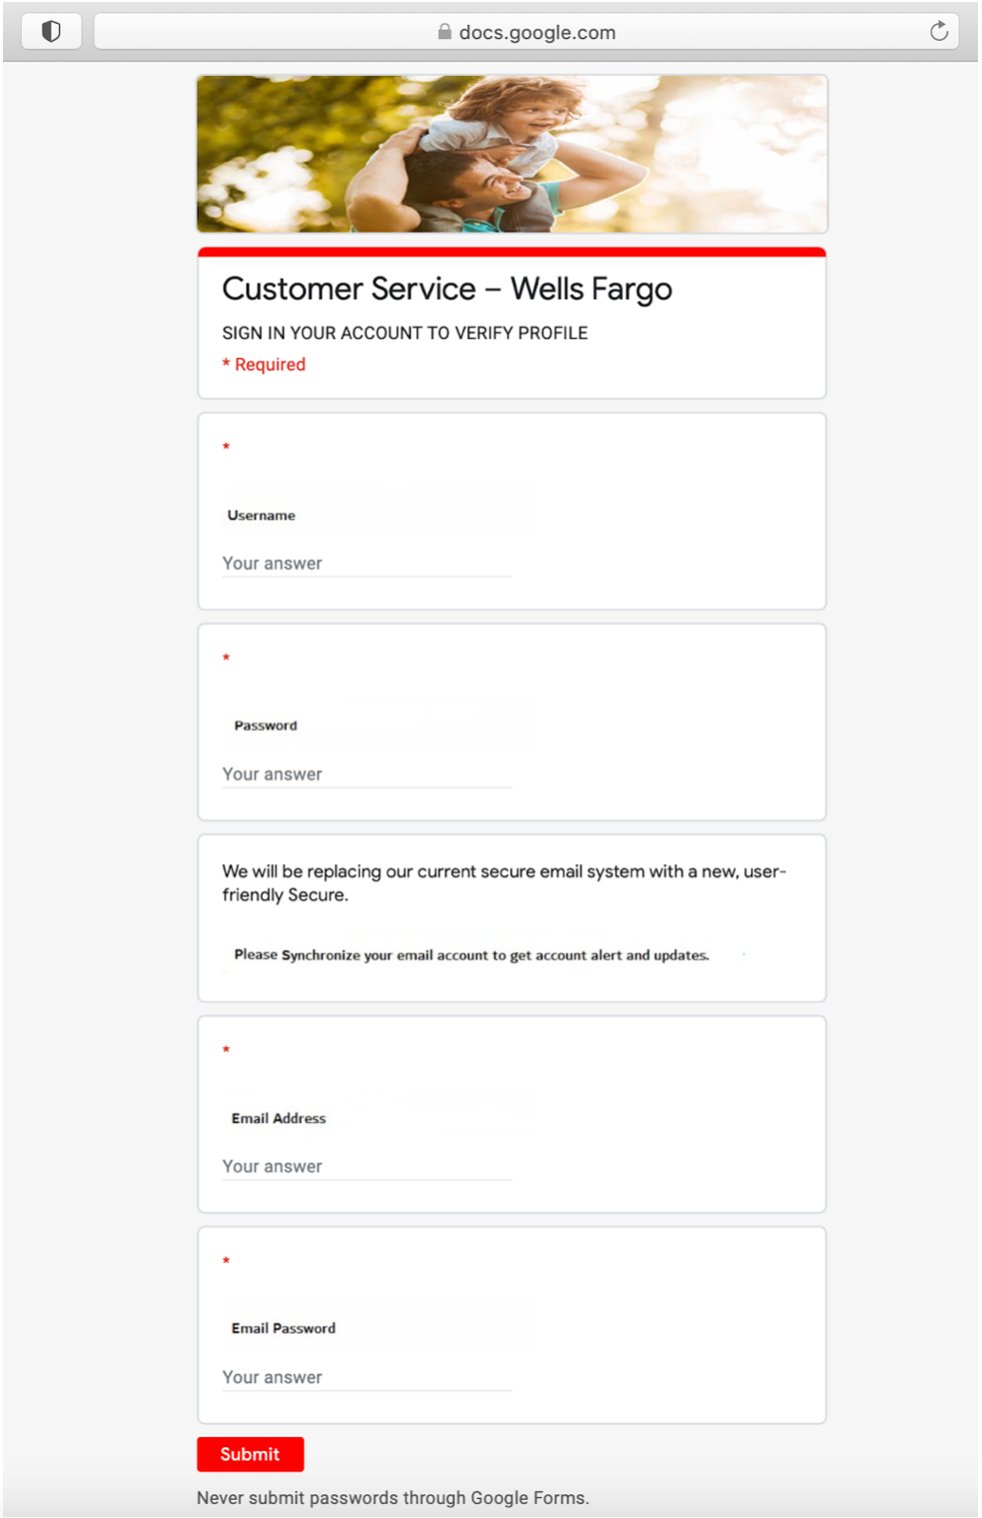
Task: Click the 'Please Synchronize your email account' text
Action: coord(471,955)
